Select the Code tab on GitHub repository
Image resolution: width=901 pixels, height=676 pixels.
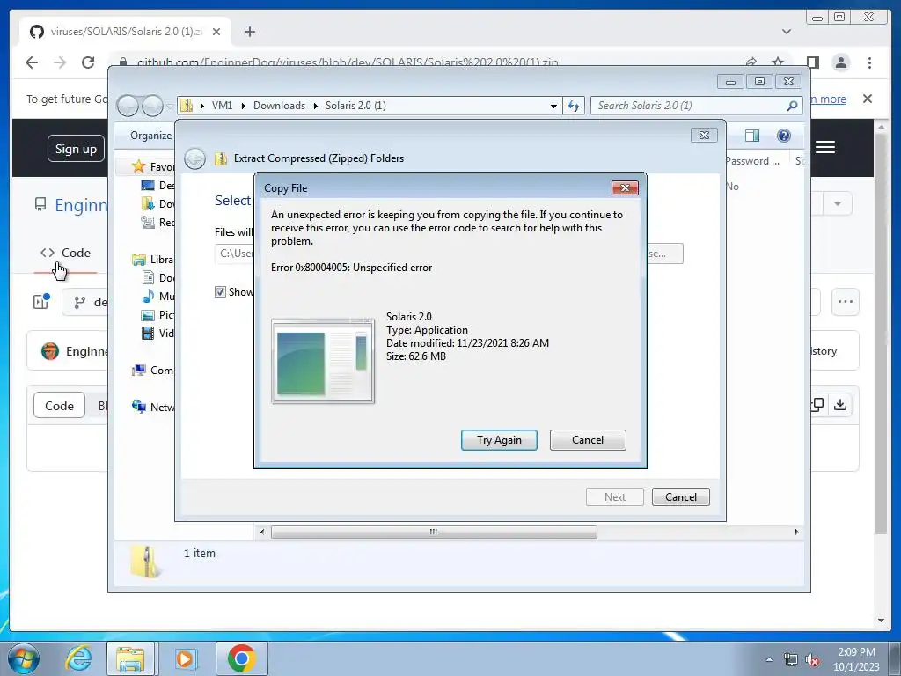(65, 253)
